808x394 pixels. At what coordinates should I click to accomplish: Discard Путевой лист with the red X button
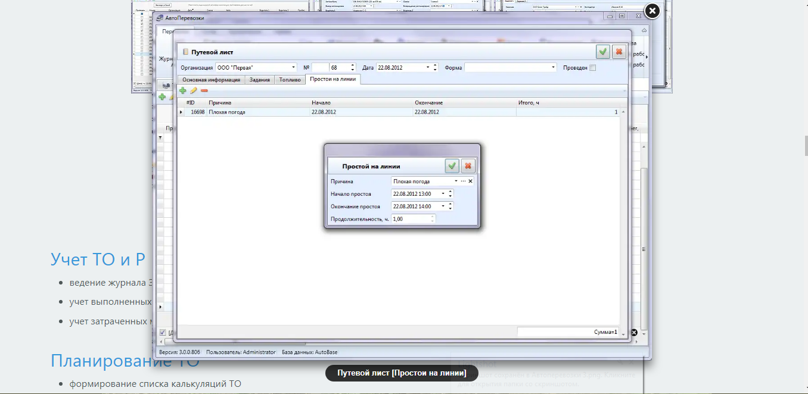619,52
